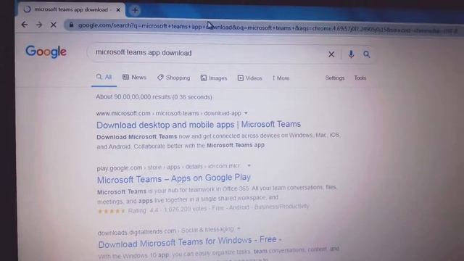Select the All results tab
The height and width of the screenshot is (261, 464).
tap(104, 78)
